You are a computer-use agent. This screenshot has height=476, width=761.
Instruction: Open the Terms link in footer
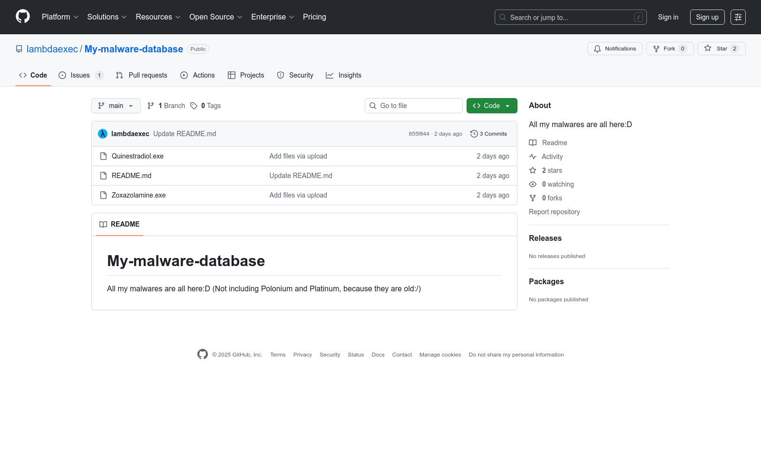point(278,355)
